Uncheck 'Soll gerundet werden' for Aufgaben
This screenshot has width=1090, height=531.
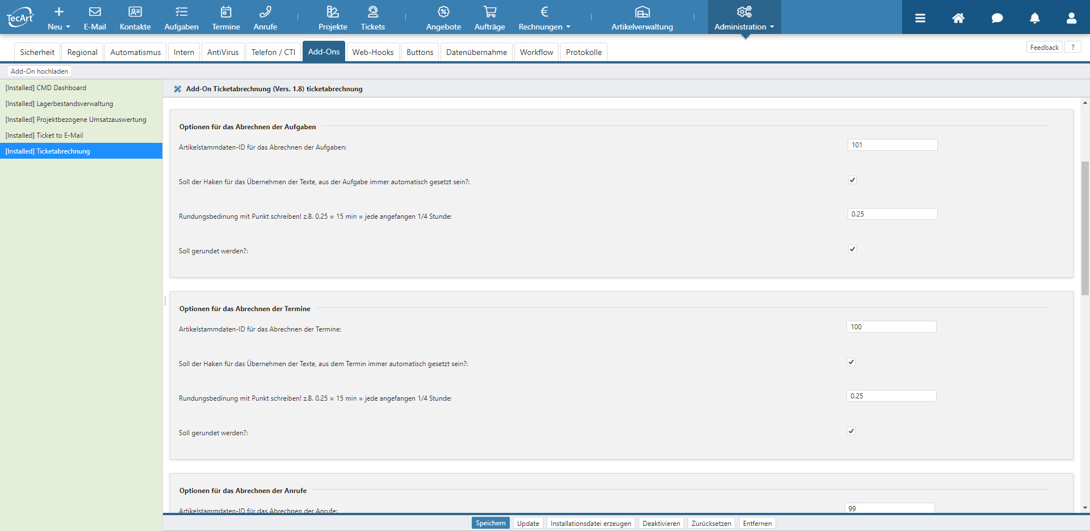[852, 249]
